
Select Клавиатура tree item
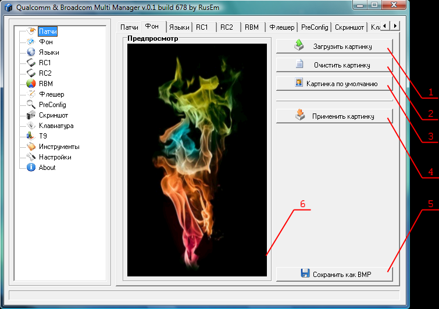56,126
